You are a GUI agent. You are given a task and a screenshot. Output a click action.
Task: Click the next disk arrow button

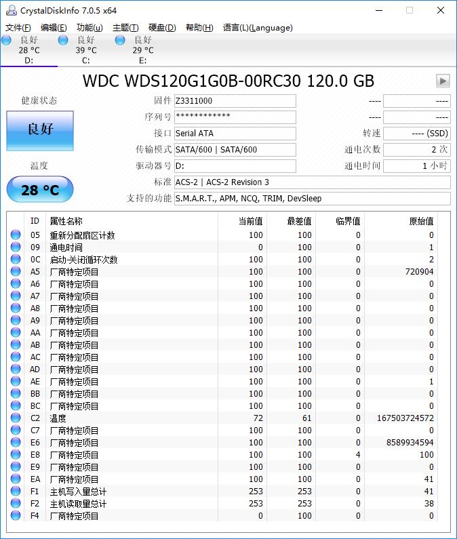coord(443,81)
